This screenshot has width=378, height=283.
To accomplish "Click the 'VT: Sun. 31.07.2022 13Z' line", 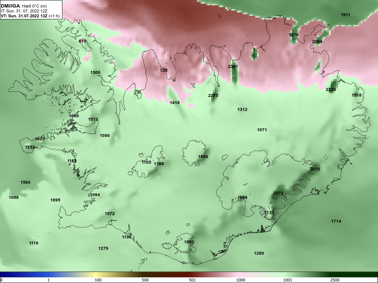I will [24, 16].
